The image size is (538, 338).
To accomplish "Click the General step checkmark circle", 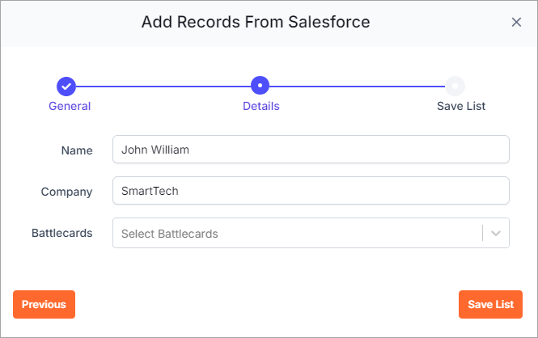I will [66, 86].
